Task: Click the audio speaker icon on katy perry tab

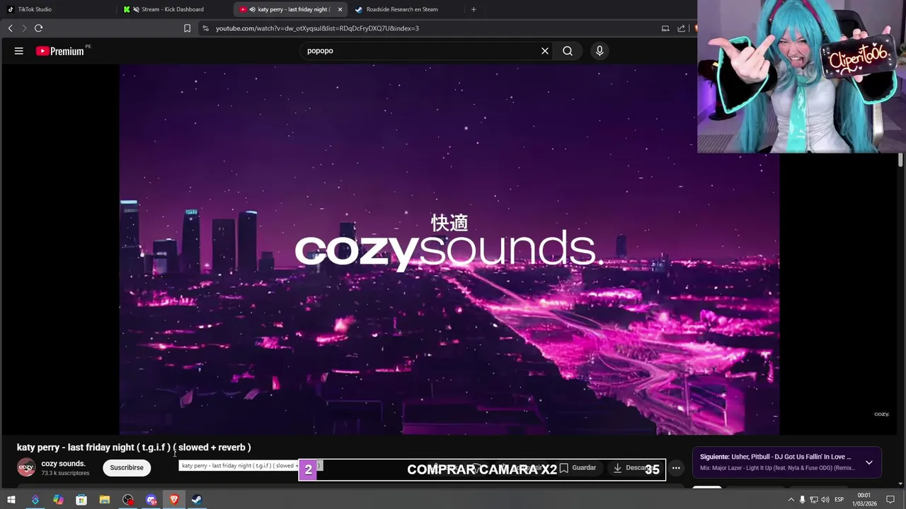Action: (253, 9)
